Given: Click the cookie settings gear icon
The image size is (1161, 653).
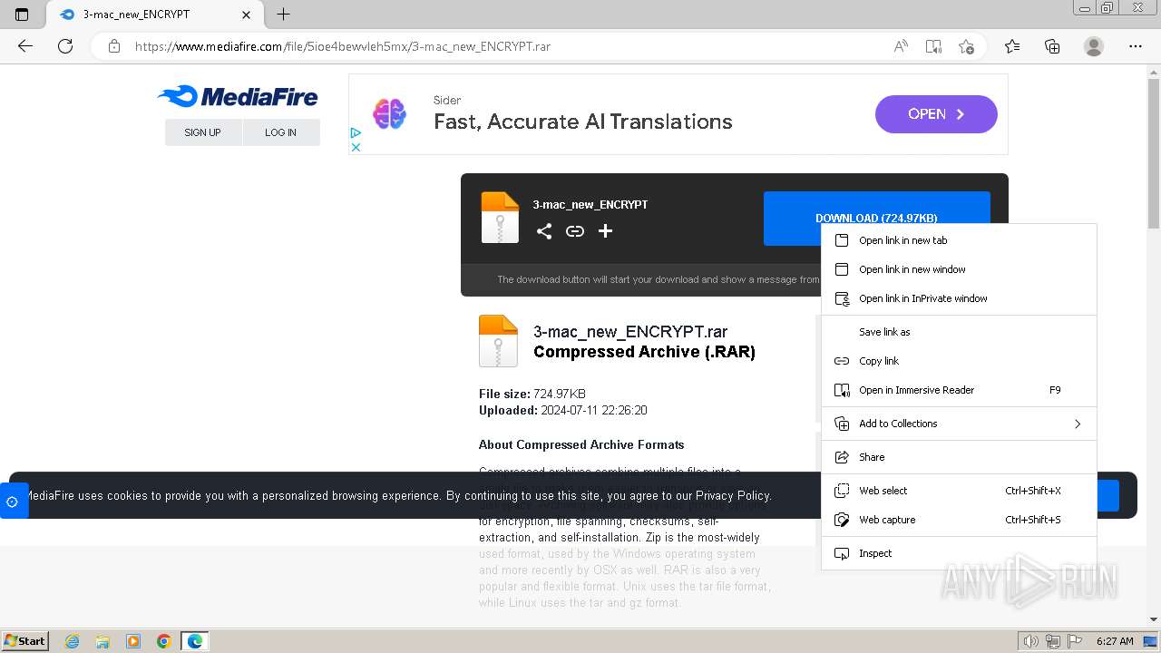Looking at the screenshot, I should pos(13,501).
